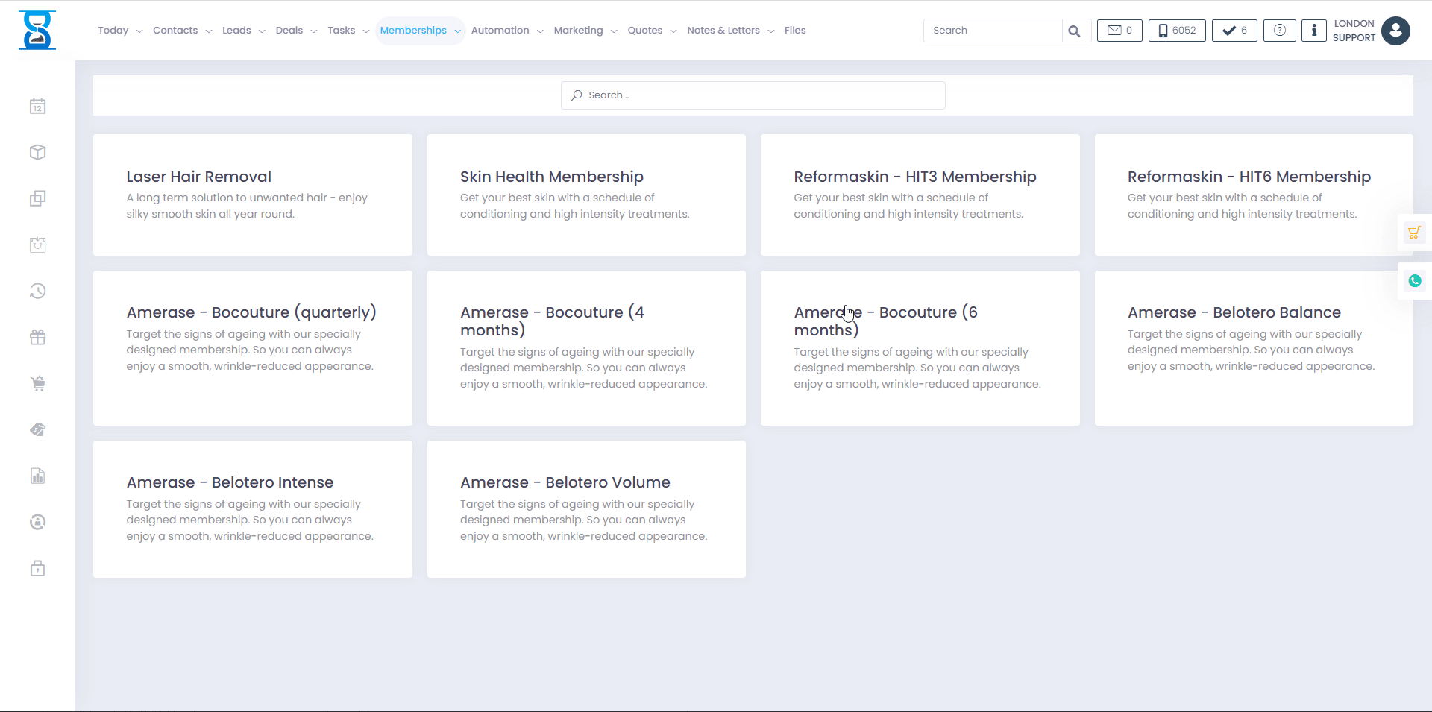Click the tasks checkmark button showing 6
This screenshot has width=1432, height=712.
pyautogui.click(x=1234, y=31)
